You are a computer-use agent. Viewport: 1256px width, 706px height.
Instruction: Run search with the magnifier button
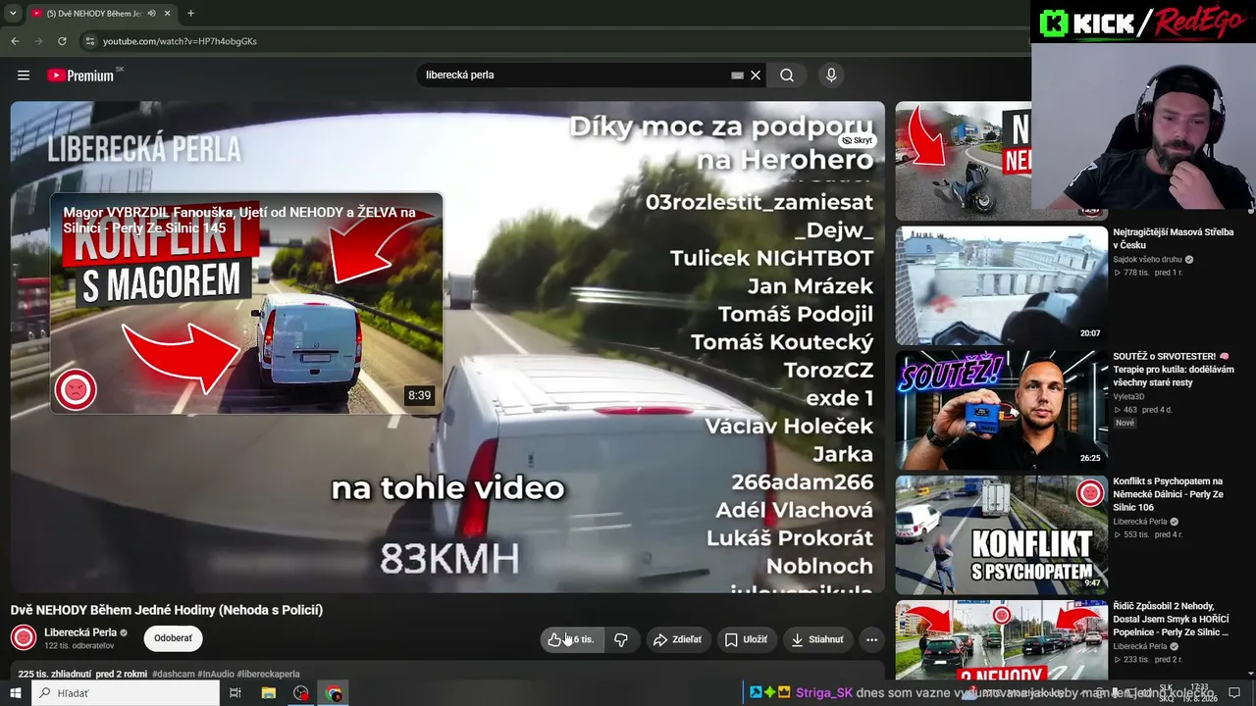click(x=787, y=76)
